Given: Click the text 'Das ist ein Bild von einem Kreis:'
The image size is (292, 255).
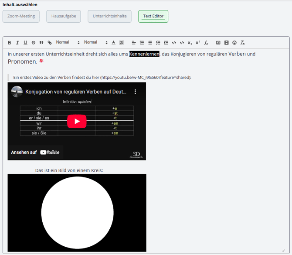Looking at the screenshot, I should coord(69,170).
